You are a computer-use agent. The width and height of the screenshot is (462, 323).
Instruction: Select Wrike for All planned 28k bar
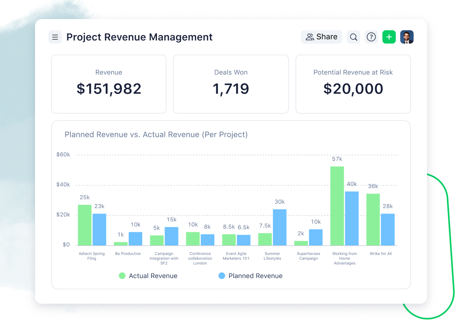(388, 230)
